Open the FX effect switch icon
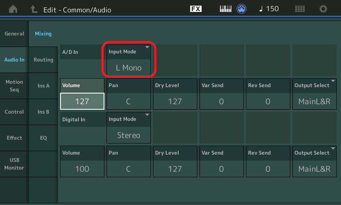The image size is (341, 205). [x=196, y=9]
